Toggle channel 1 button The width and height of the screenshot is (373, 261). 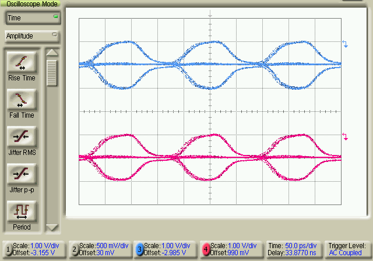pos(8,249)
